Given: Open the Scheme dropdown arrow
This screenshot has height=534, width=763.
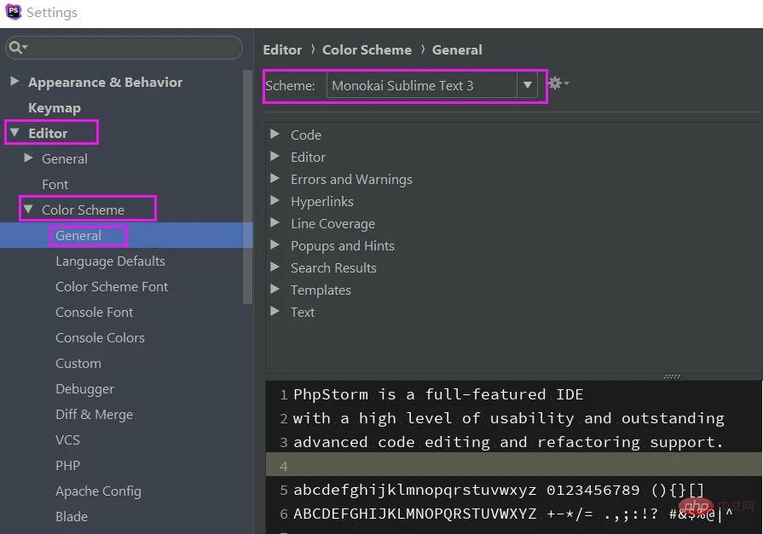Looking at the screenshot, I should click(527, 85).
